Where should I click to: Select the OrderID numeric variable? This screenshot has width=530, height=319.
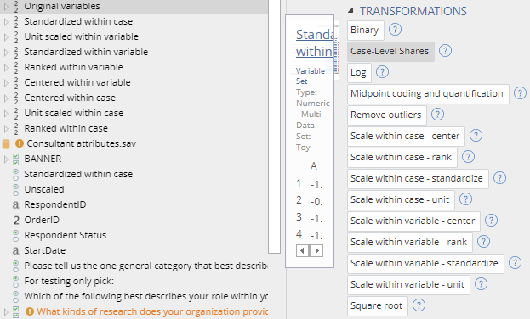tap(42, 220)
